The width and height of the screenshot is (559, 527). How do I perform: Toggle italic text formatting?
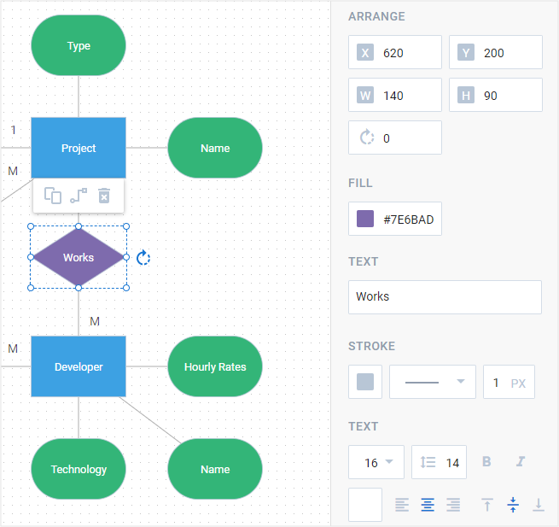pos(521,462)
